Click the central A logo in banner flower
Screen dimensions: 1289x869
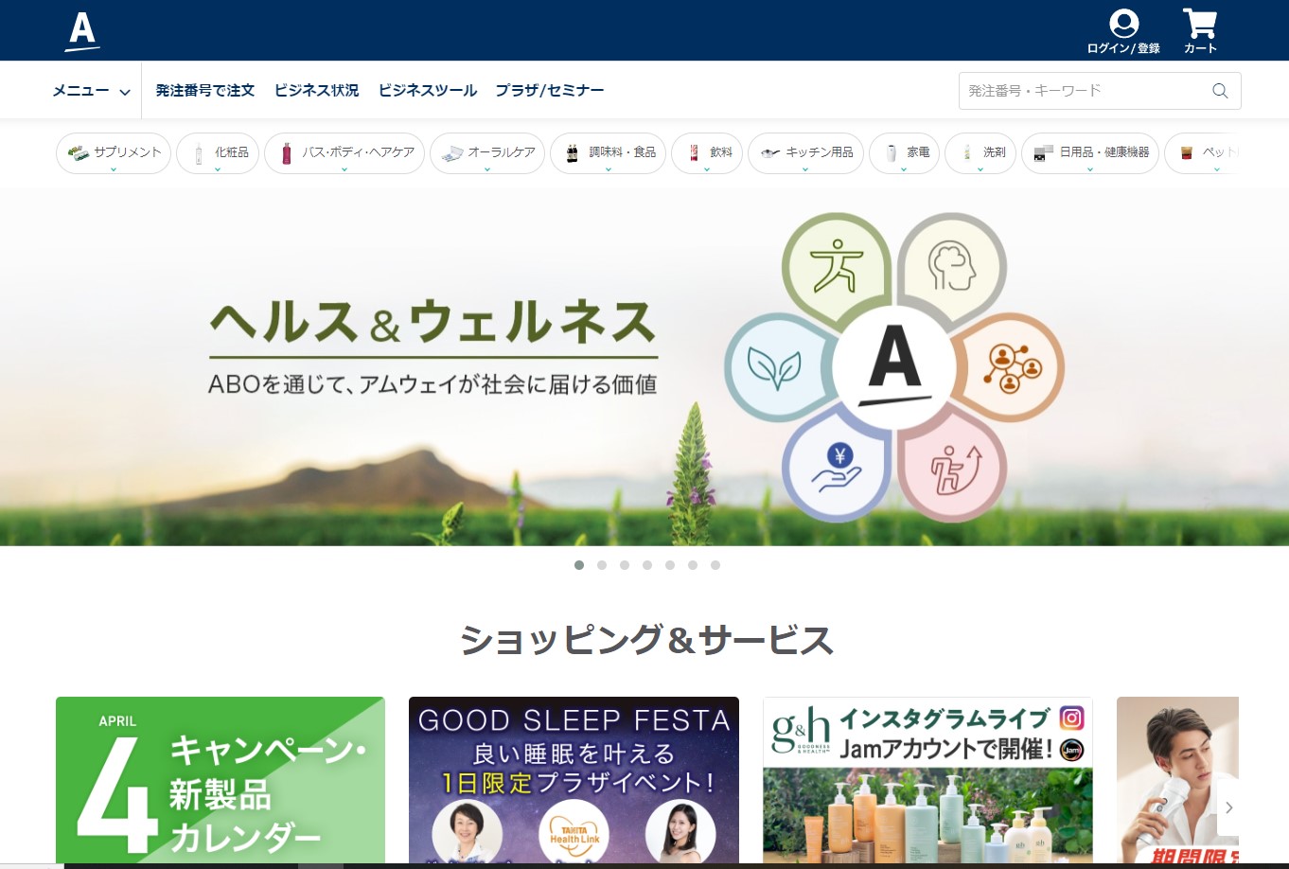tap(894, 366)
